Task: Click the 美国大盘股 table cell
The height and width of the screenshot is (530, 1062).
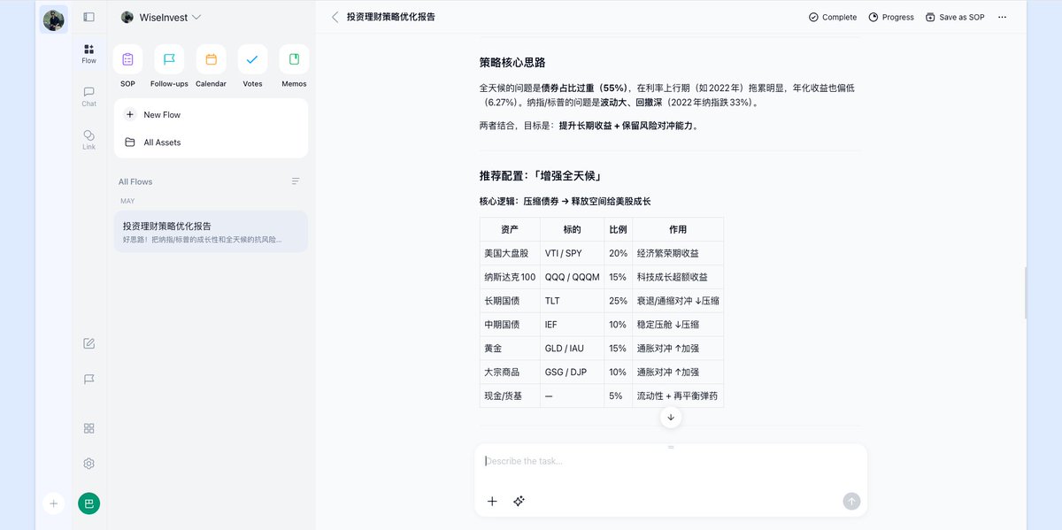Action: click(510, 253)
